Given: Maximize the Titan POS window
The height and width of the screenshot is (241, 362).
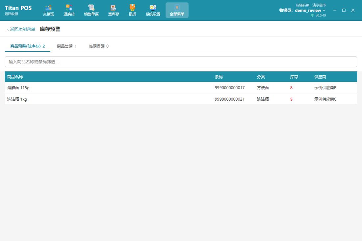Looking at the screenshot, I should (344, 11).
